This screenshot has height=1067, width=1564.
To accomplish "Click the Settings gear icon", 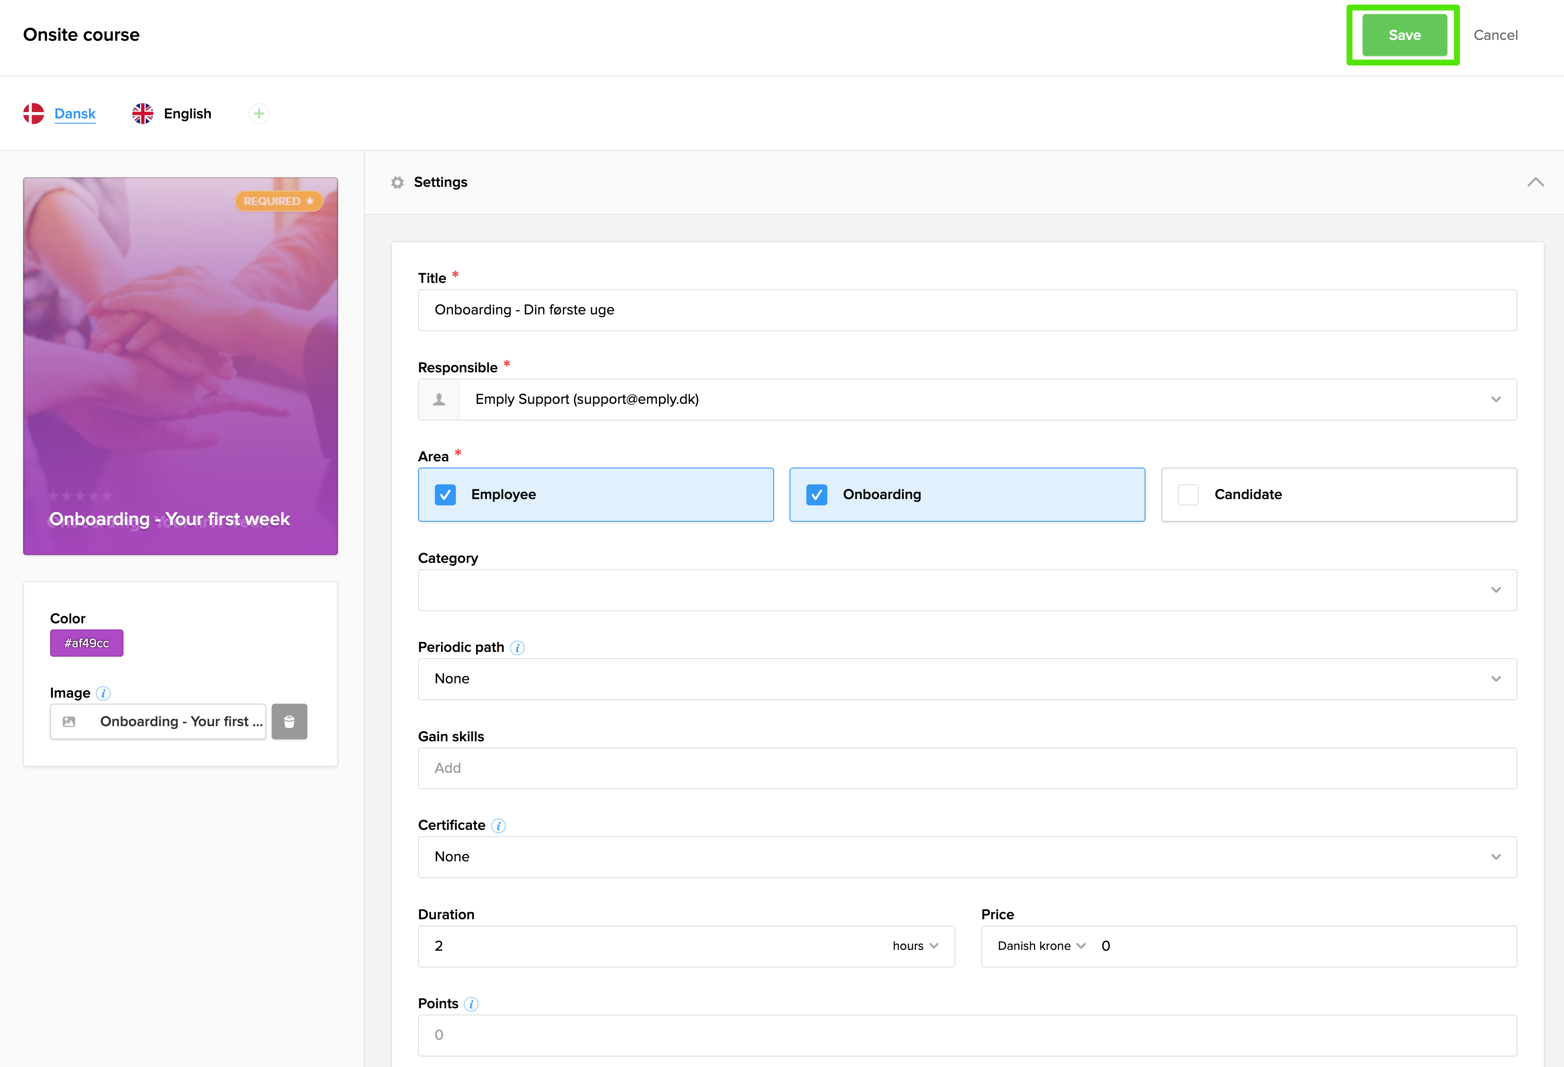I will point(398,182).
